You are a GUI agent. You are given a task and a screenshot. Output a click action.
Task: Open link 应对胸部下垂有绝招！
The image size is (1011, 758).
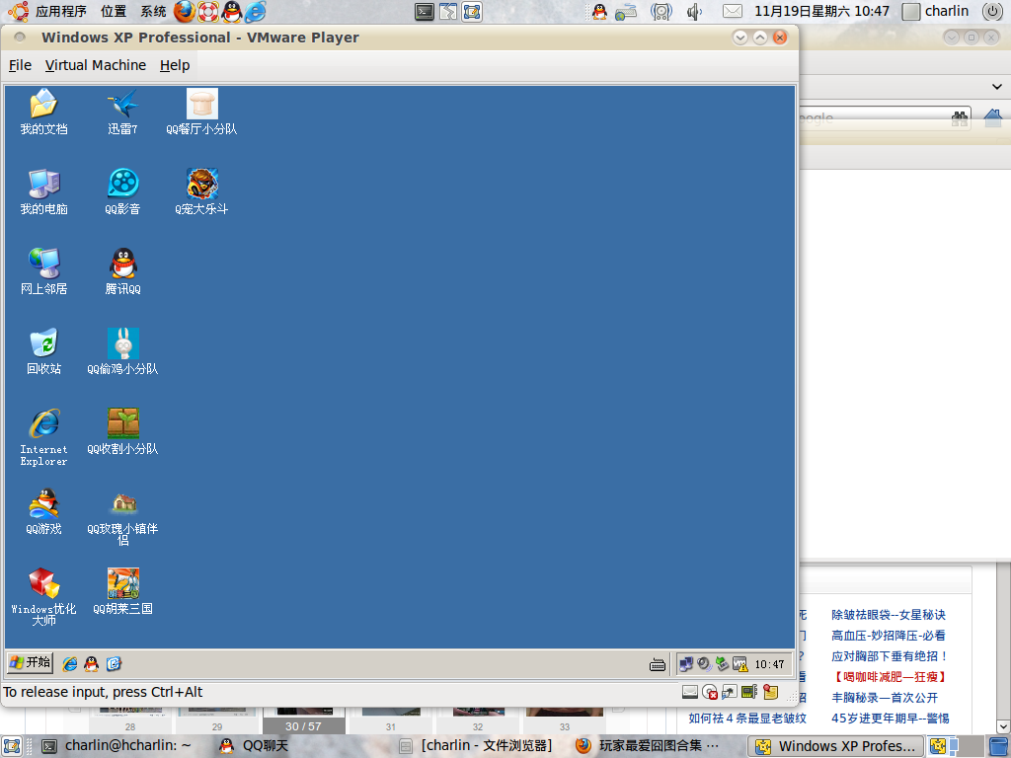(890, 656)
